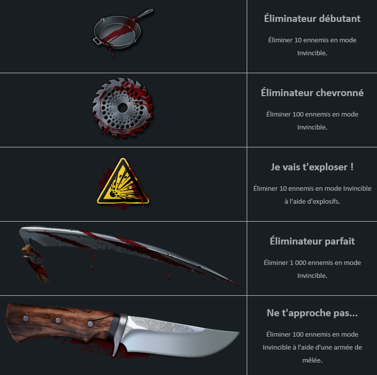Open the 'Éliminateur débutant' achievement title

tap(312, 18)
